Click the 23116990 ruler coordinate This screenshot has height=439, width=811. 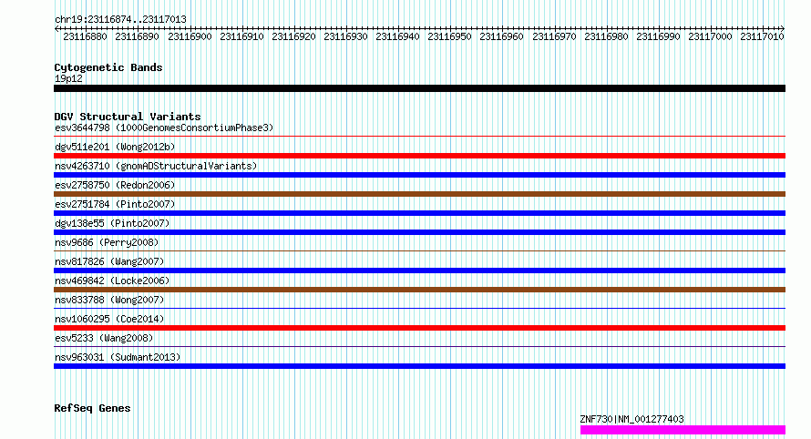click(658, 36)
